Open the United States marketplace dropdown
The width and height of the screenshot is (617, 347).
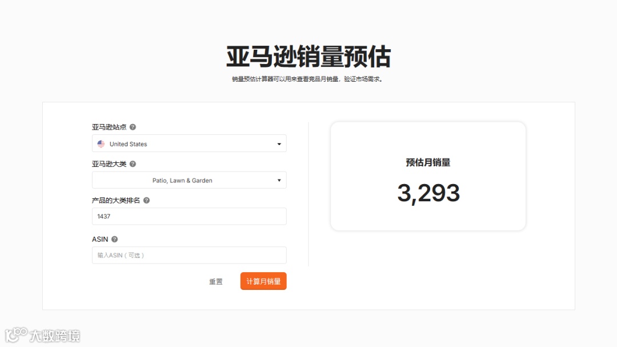(x=189, y=143)
